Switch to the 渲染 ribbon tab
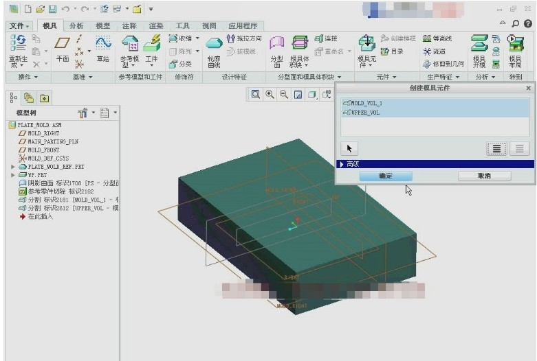Screen dimensions: 537x361 click(x=156, y=25)
